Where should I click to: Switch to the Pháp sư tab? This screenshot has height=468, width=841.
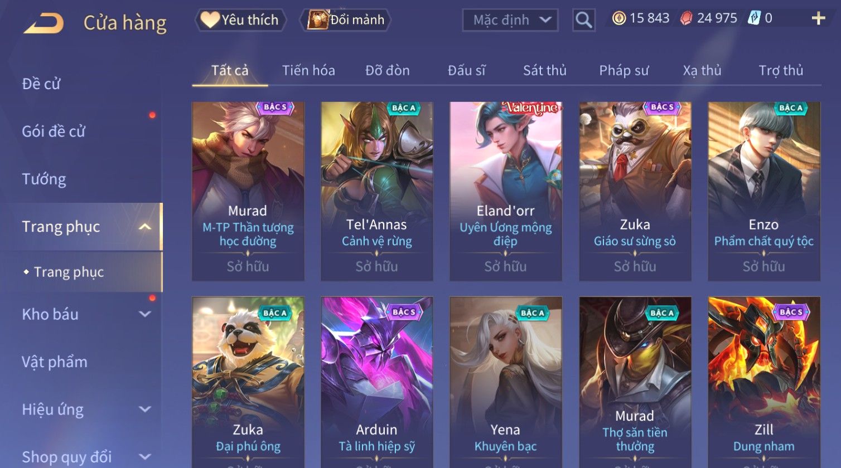(x=623, y=71)
